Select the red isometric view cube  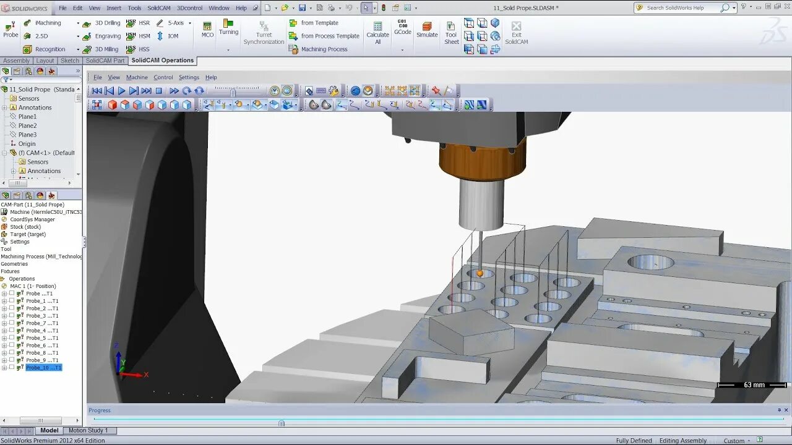coord(113,105)
